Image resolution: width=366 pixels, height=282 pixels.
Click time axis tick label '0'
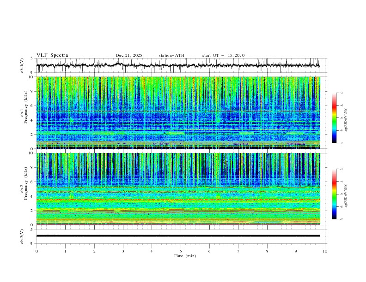point(37,251)
